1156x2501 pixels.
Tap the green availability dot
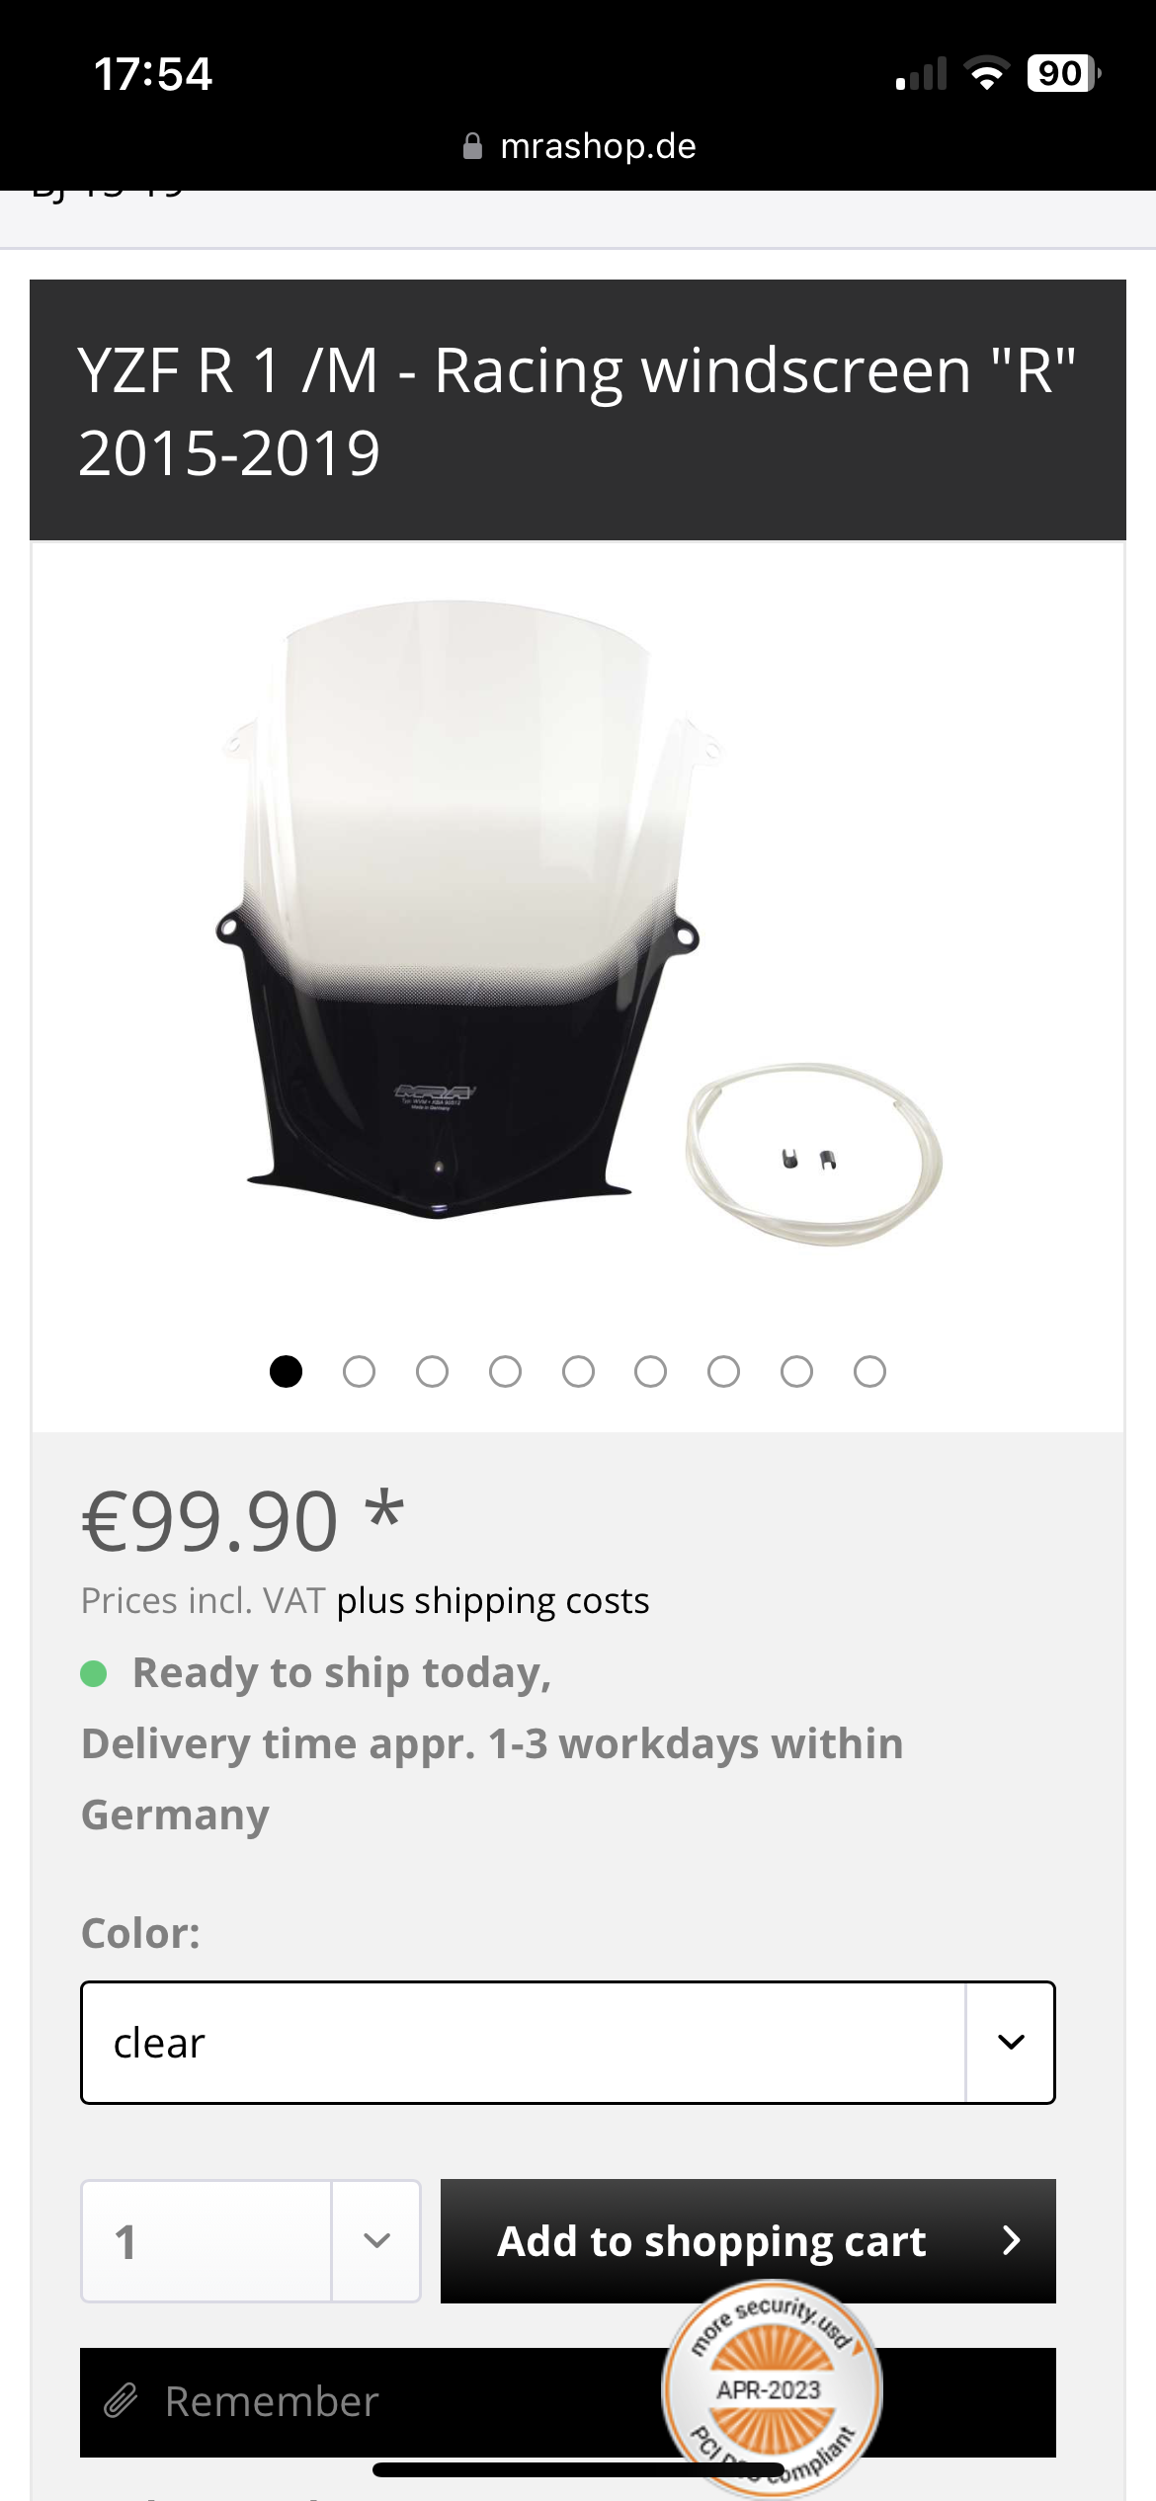click(94, 1673)
